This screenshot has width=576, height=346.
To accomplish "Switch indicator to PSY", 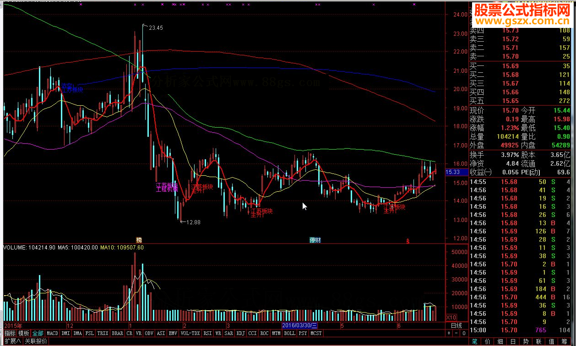I will [303, 333].
